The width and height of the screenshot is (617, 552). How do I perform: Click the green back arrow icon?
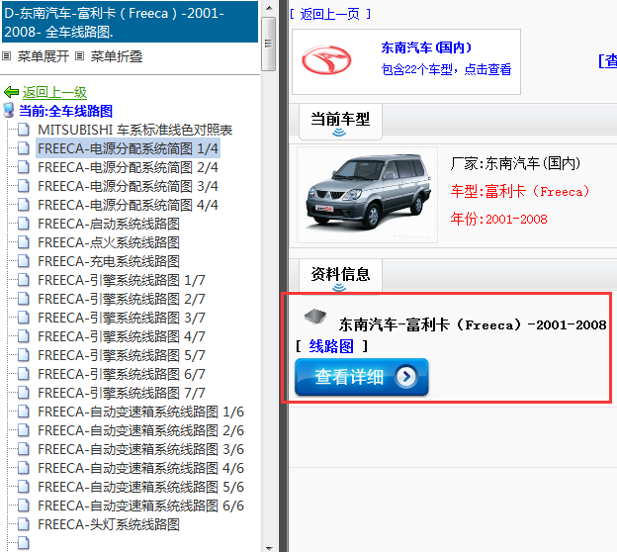point(11,92)
